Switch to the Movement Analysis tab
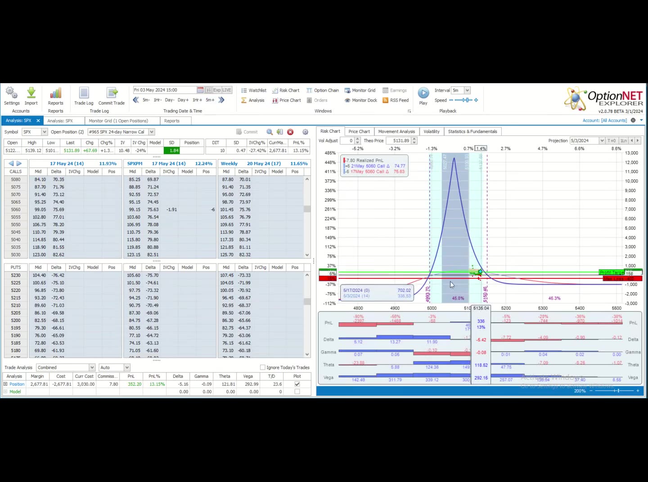 (396, 131)
